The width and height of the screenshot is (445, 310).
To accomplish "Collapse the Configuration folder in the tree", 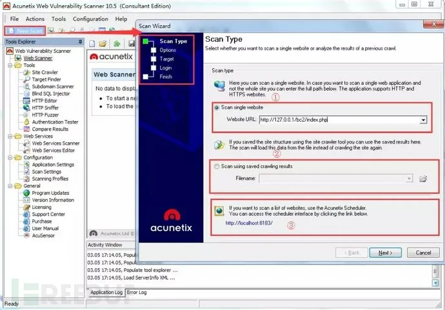I will (x=10, y=158).
